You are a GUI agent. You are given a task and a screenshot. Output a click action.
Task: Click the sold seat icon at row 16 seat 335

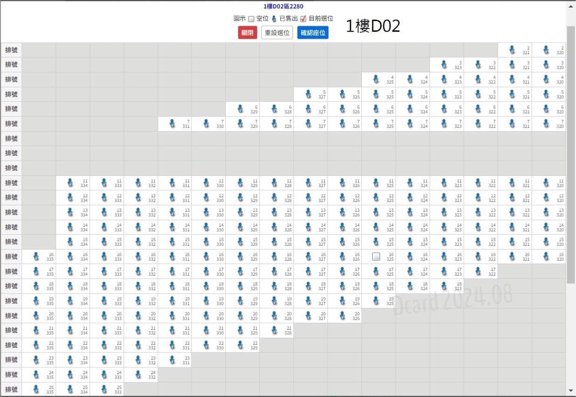point(36,257)
